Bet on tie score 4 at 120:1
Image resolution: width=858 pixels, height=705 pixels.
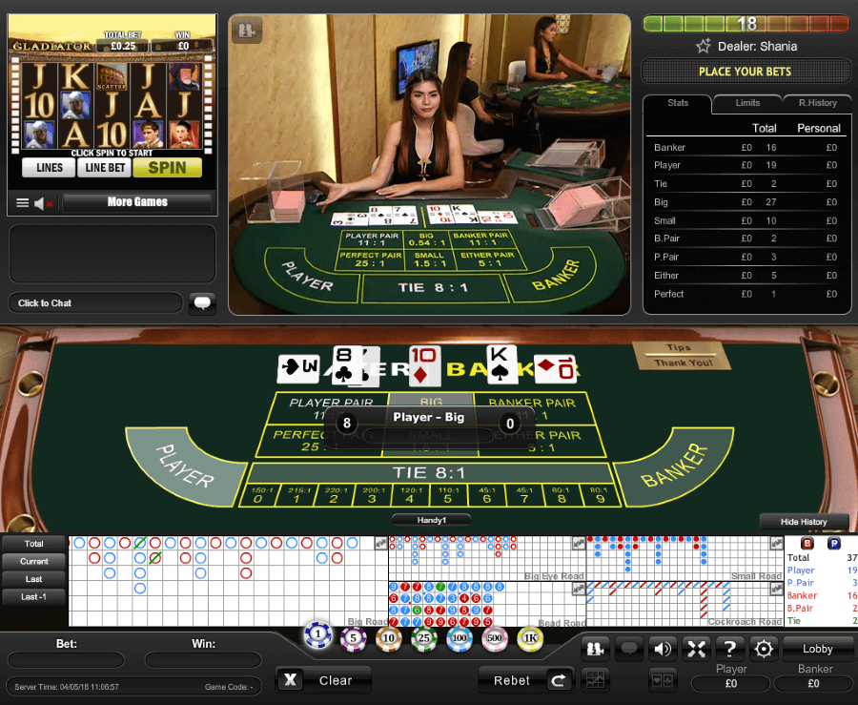tap(410, 495)
